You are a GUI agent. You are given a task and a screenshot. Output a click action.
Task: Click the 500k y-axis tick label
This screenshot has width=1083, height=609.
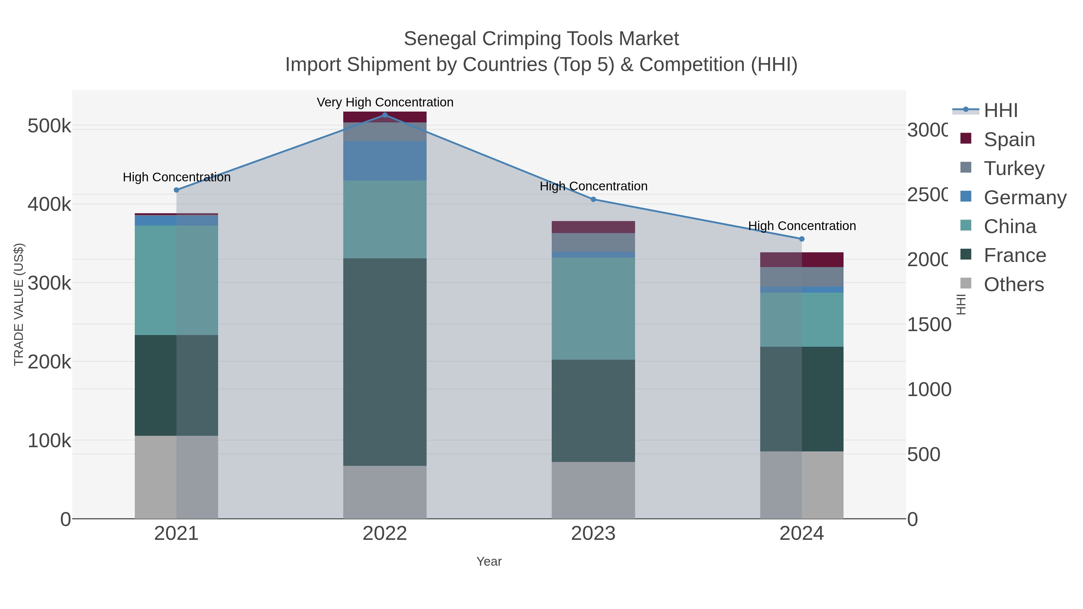[49, 126]
